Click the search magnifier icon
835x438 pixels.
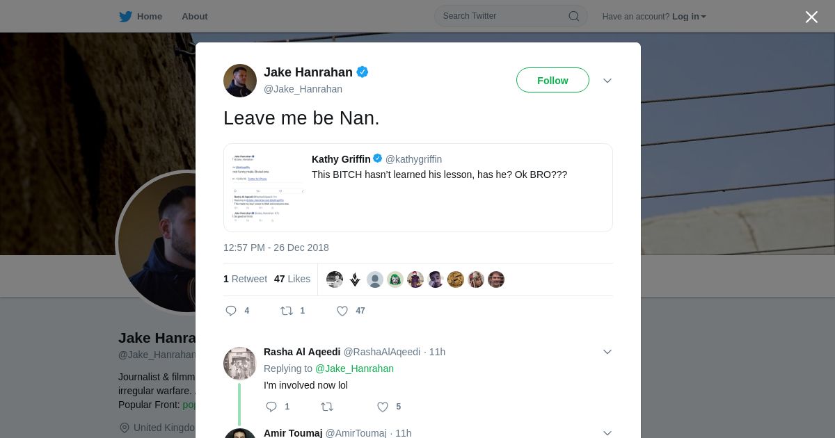pos(574,17)
